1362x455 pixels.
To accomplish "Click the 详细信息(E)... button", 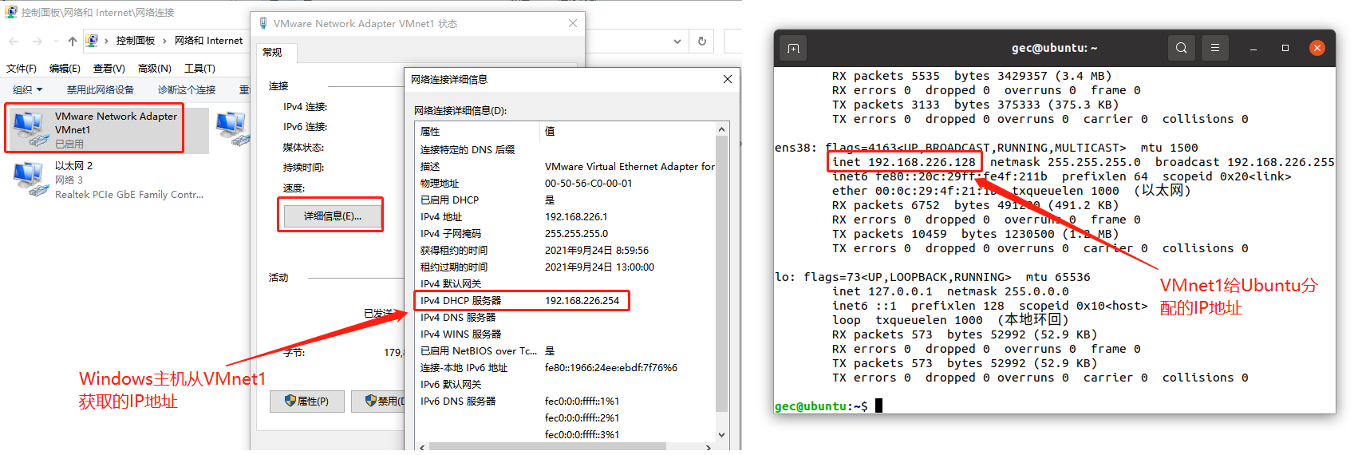I will [x=331, y=216].
